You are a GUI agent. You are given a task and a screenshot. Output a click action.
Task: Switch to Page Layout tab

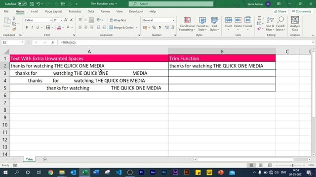tap(53, 11)
